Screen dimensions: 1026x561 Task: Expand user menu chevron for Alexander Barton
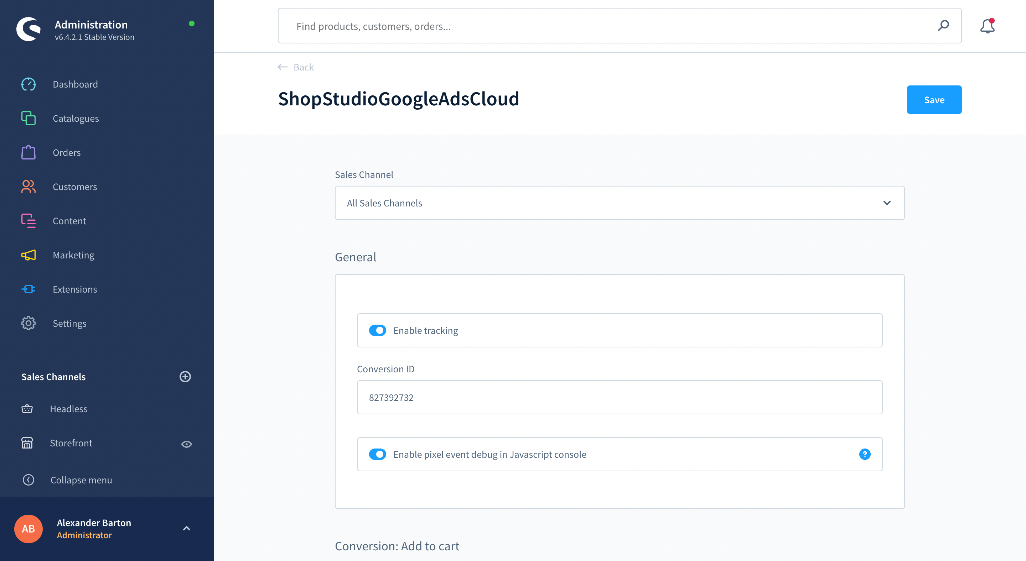pyautogui.click(x=186, y=528)
